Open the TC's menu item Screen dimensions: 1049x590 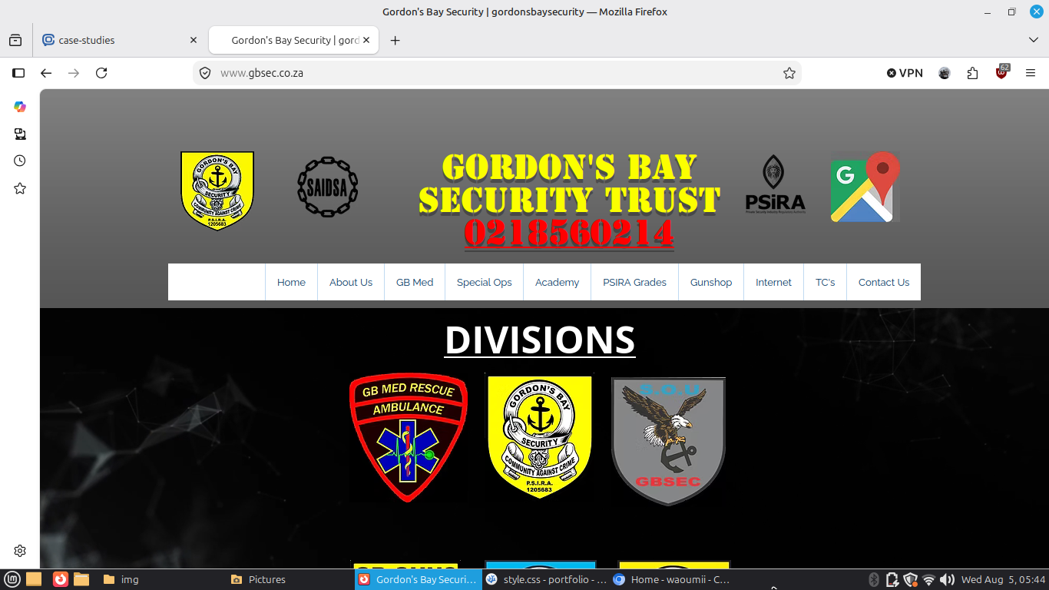826,282
